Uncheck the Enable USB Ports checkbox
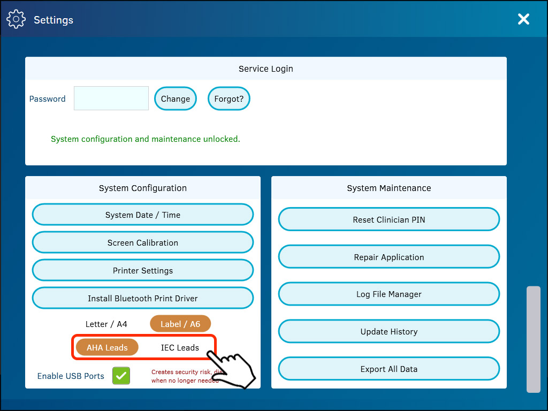This screenshot has height=411, width=548. pyautogui.click(x=121, y=376)
